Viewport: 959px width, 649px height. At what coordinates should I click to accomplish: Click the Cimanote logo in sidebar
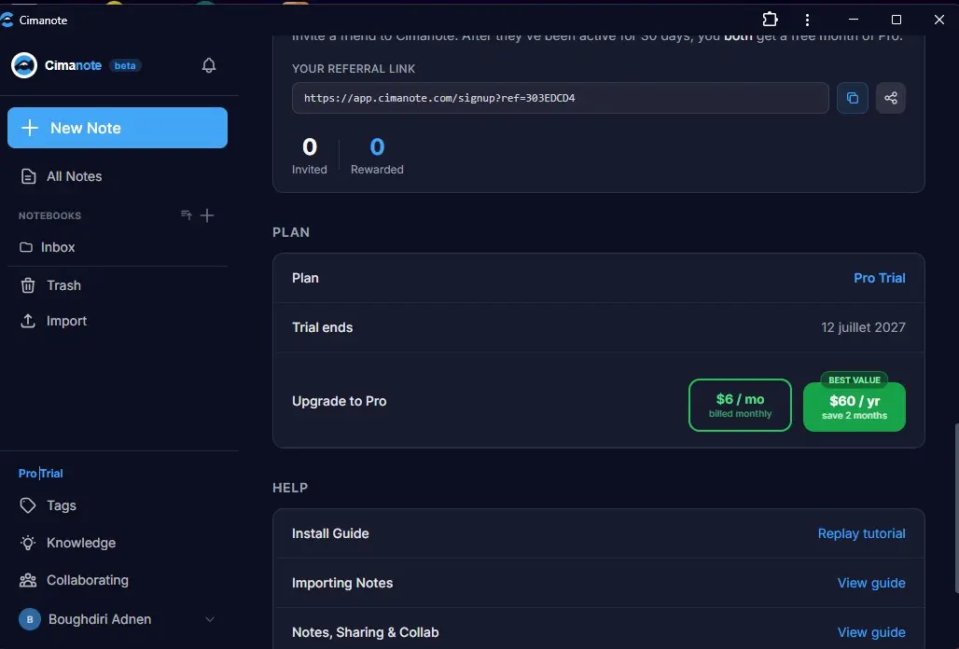(24, 65)
